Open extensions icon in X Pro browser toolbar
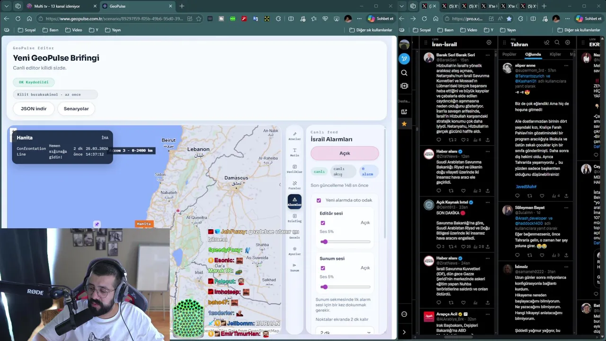The image size is (606, 341). (521, 18)
